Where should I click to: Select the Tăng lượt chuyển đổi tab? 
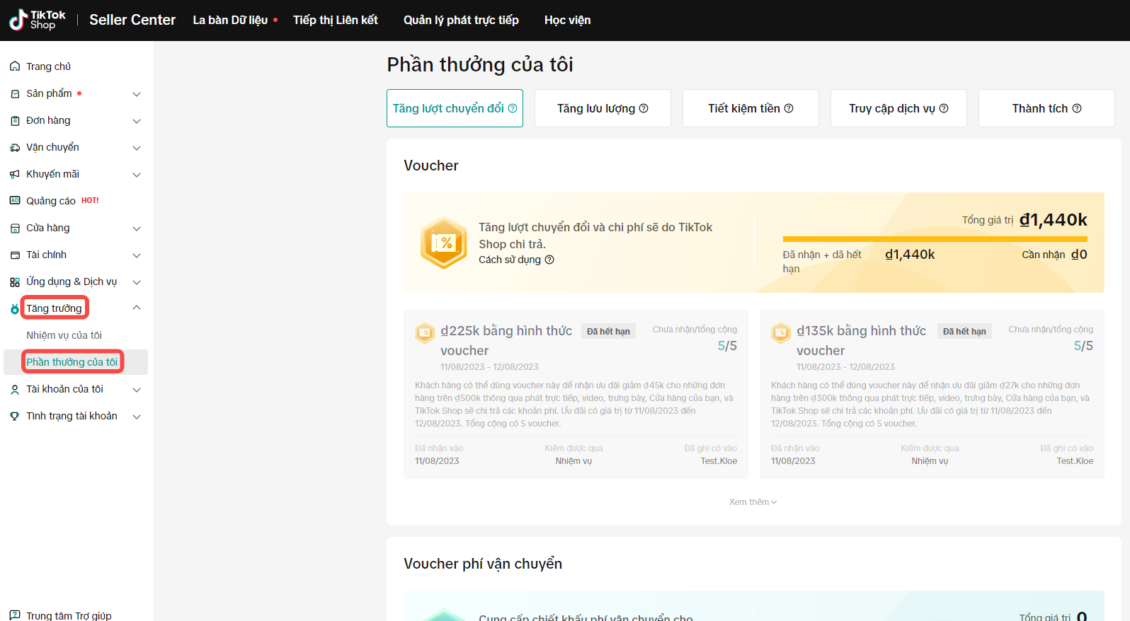455,108
